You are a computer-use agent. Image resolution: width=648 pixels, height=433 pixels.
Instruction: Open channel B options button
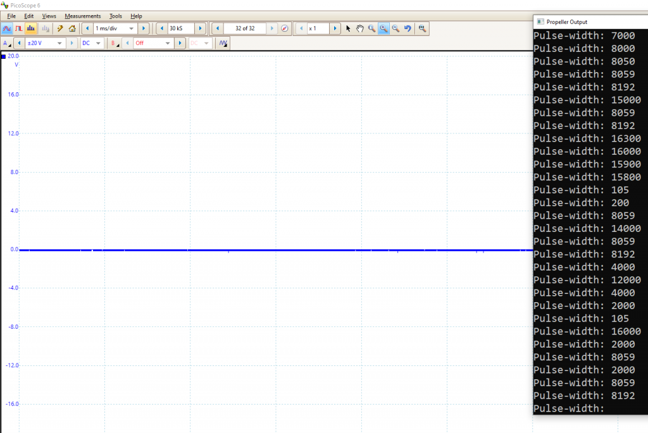(x=115, y=43)
